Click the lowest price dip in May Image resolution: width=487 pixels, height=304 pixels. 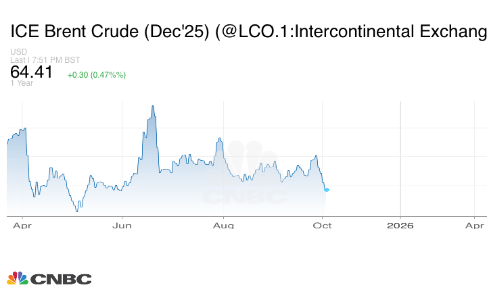pos(76,211)
